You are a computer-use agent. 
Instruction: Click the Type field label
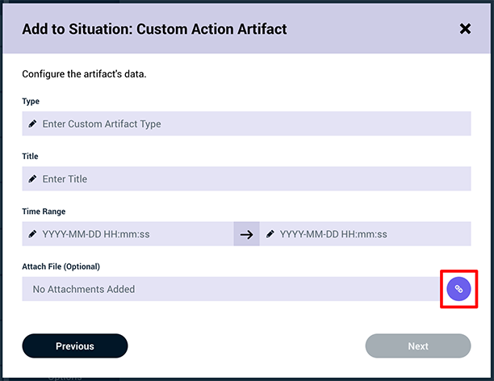click(31, 102)
